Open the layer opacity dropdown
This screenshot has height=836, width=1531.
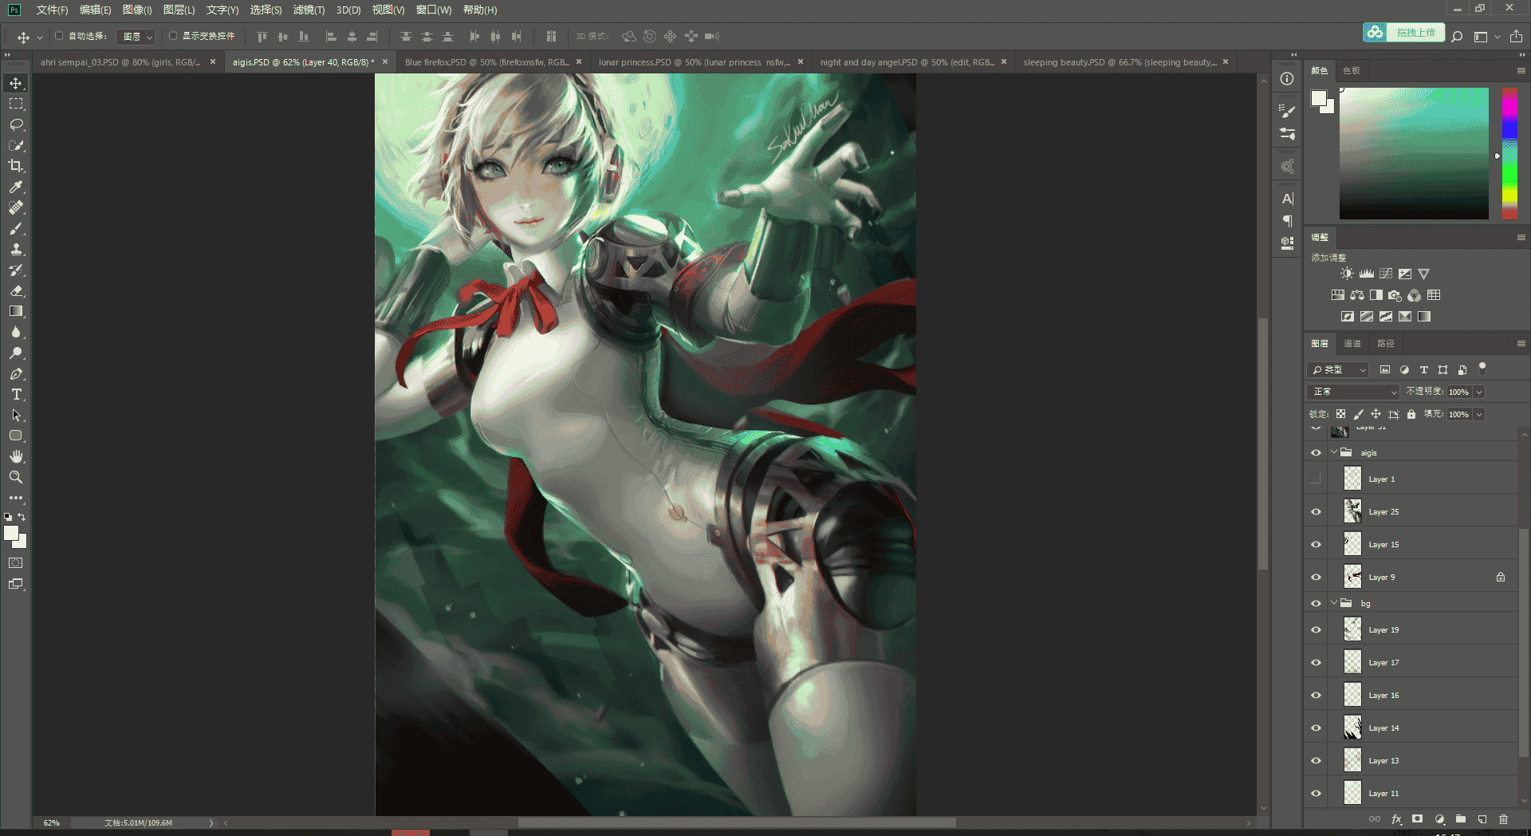1479,392
